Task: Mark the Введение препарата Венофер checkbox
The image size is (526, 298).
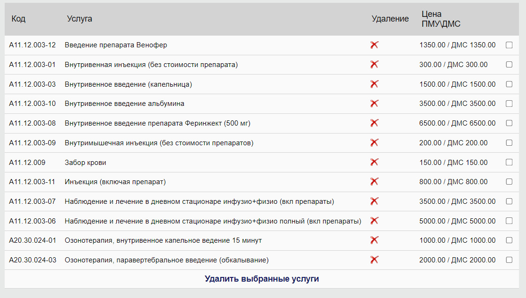Action: point(509,45)
